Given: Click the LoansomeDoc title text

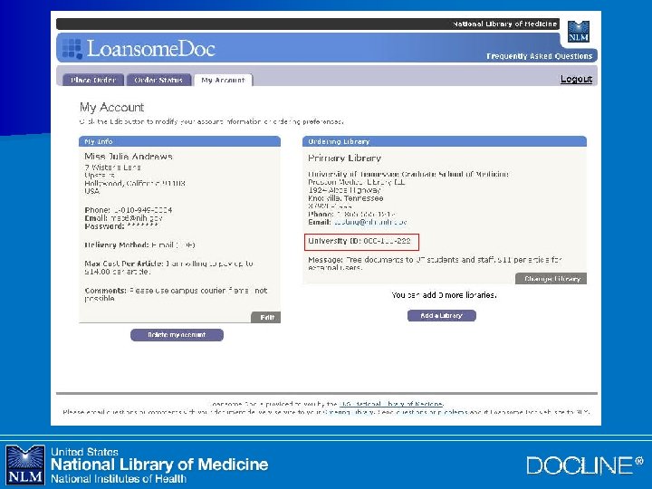Looking at the screenshot, I should 151,49.
